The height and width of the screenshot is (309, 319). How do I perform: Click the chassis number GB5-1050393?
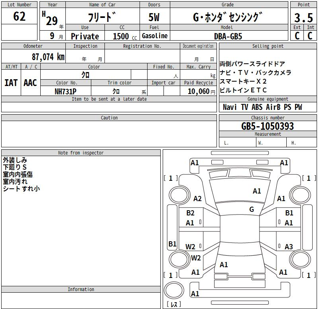point(268,126)
